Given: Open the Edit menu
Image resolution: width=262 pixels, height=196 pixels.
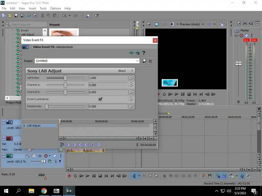Looking at the screenshot, I should (x=13, y=8).
